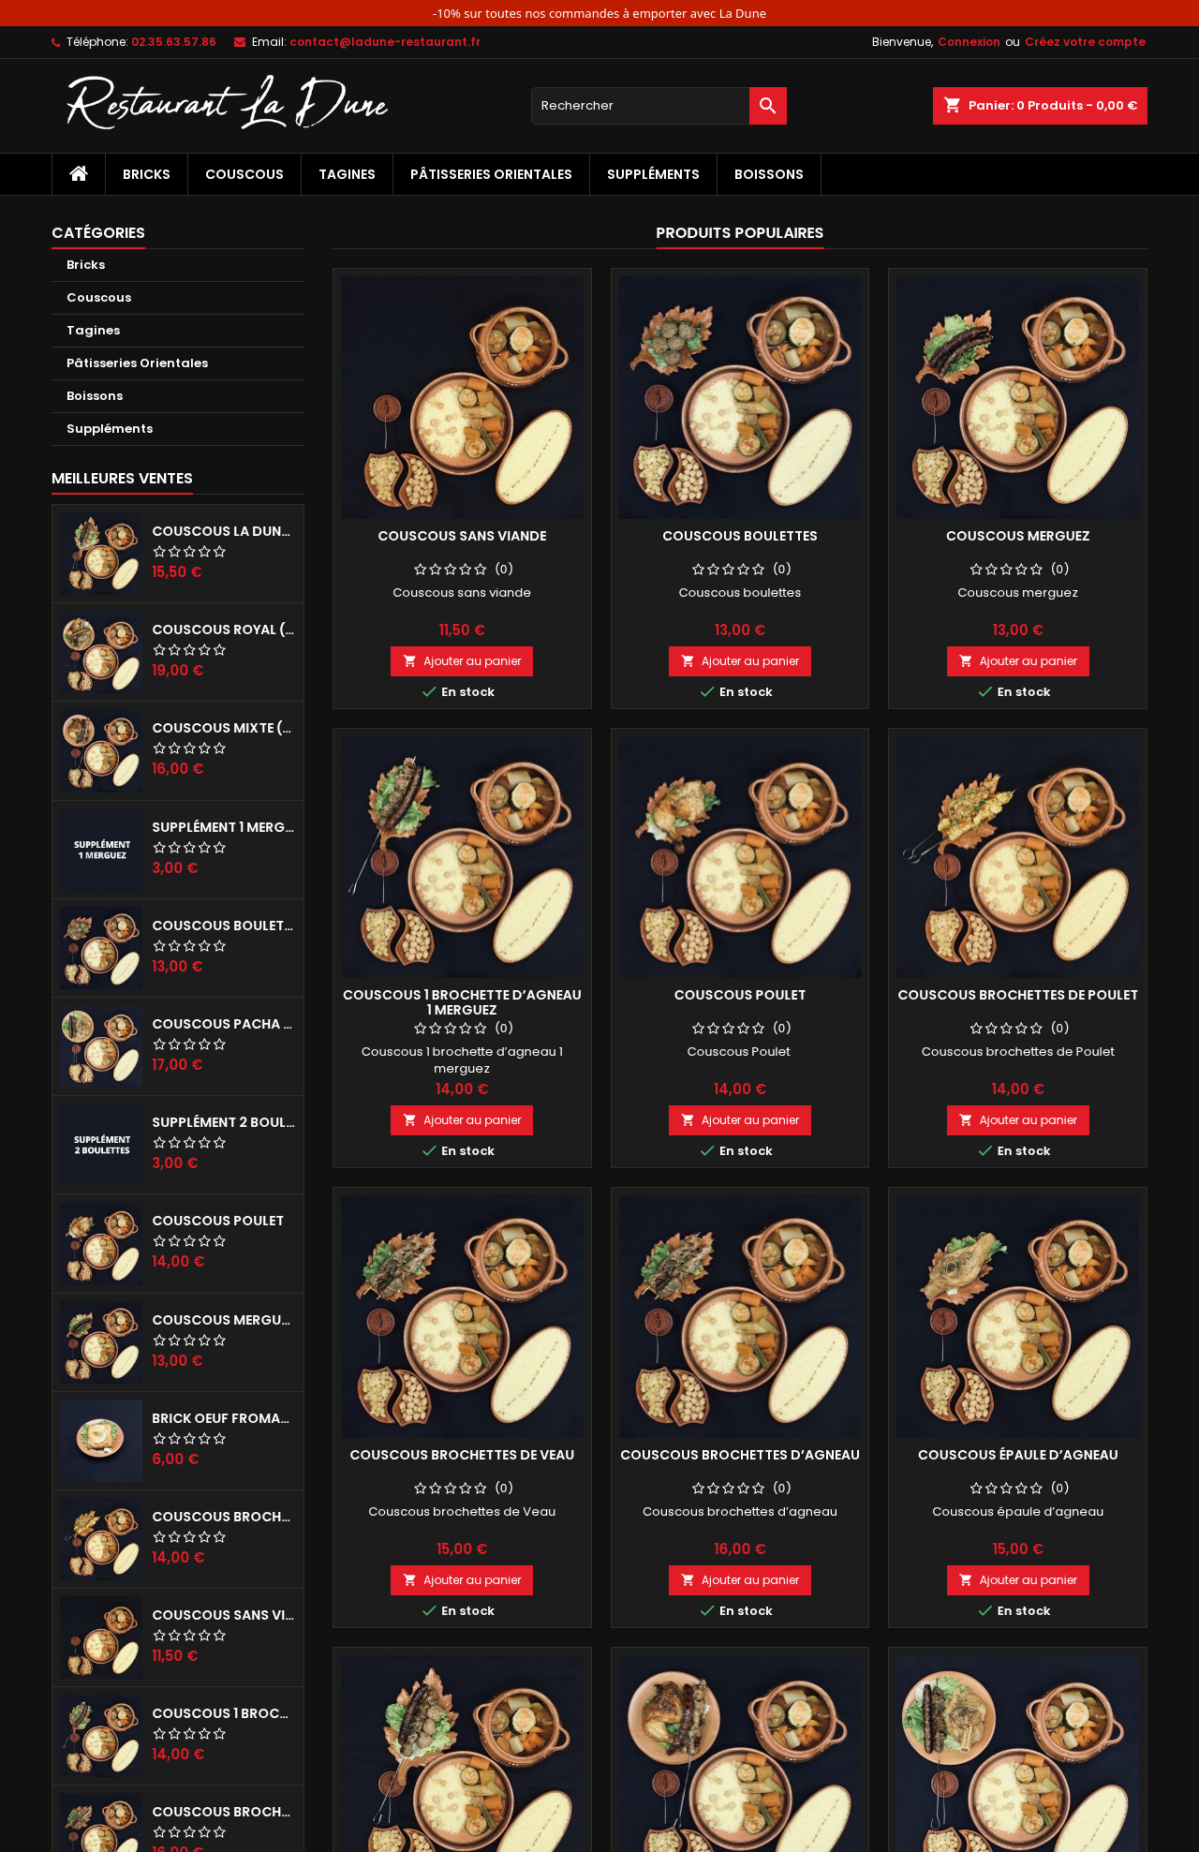This screenshot has height=1852, width=1199.
Task: Click star rating under Couscous Boulettes
Action: (729, 569)
